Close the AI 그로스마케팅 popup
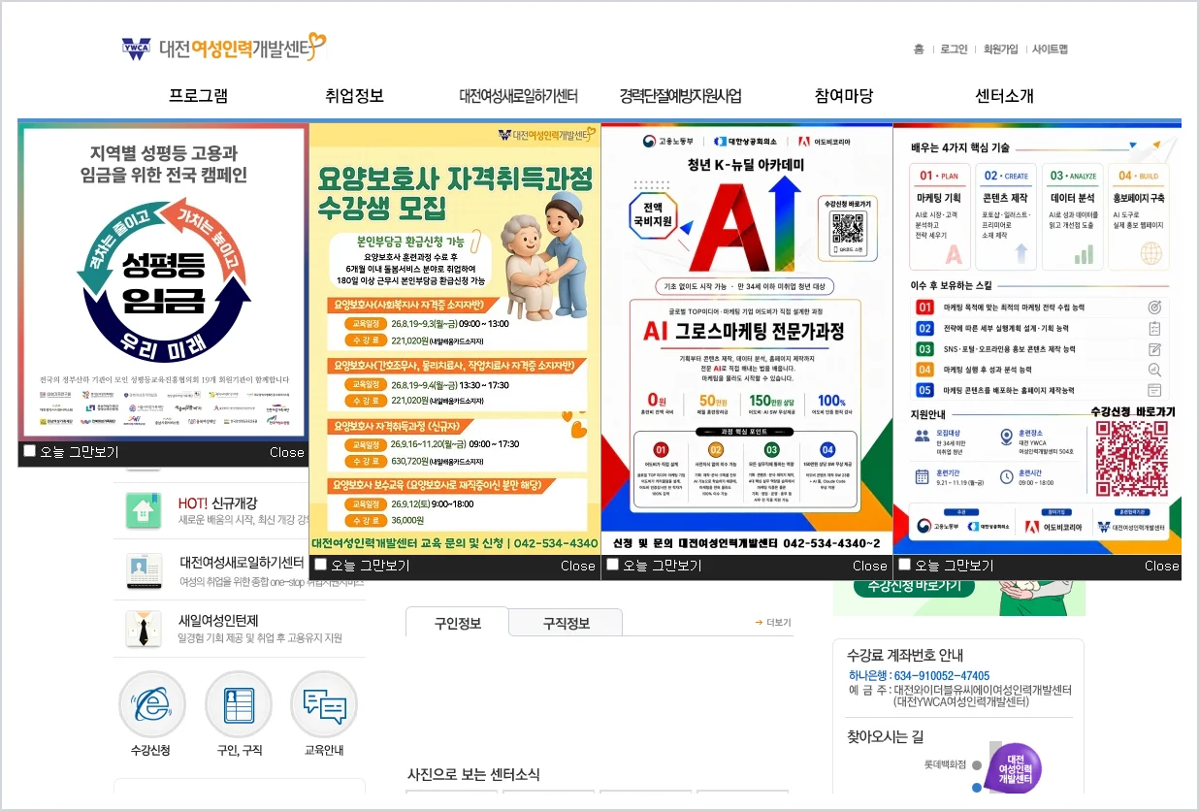Screen dimensions: 1199x811 point(870,566)
